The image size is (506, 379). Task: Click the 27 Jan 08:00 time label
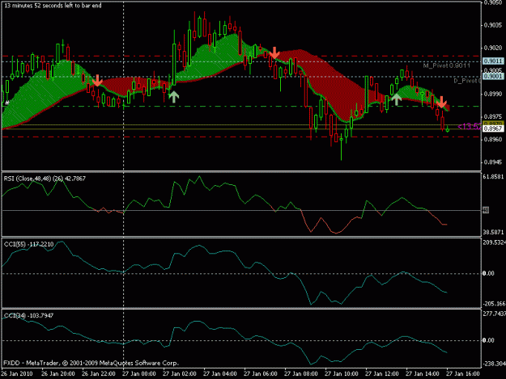click(301, 374)
